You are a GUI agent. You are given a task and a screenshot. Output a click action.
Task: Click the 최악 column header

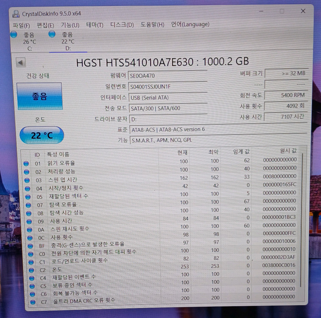pyautogui.click(x=214, y=152)
